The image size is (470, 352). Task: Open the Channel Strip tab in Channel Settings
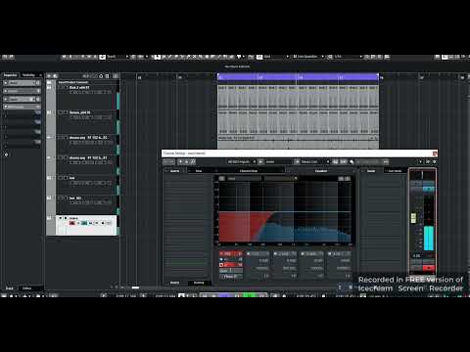[x=249, y=171]
